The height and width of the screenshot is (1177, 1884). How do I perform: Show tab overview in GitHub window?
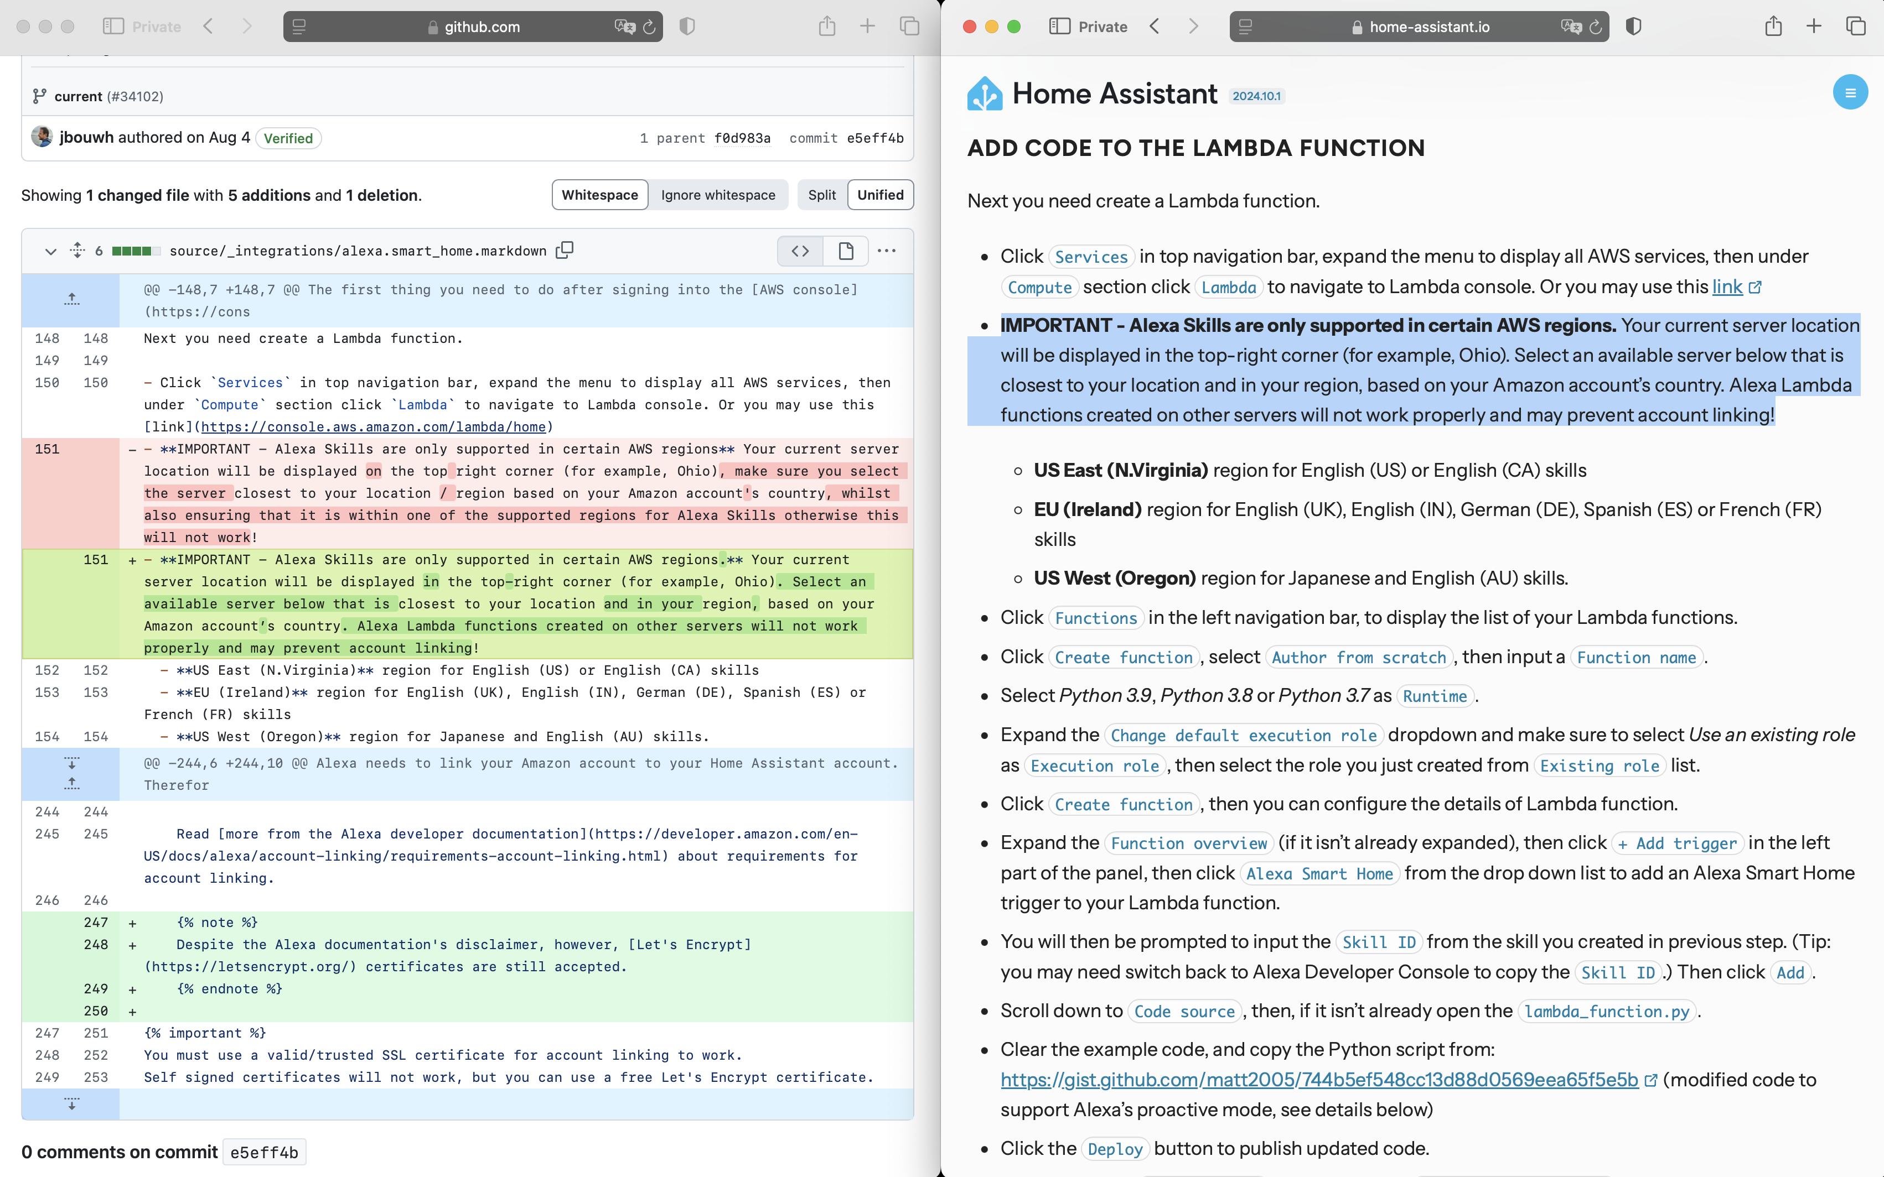[x=909, y=27]
